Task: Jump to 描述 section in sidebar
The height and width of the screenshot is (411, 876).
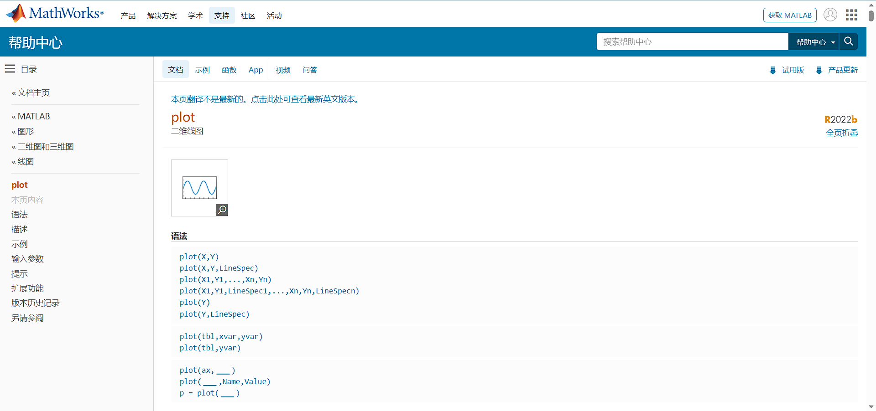Action: pyautogui.click(x=20, y=229)
